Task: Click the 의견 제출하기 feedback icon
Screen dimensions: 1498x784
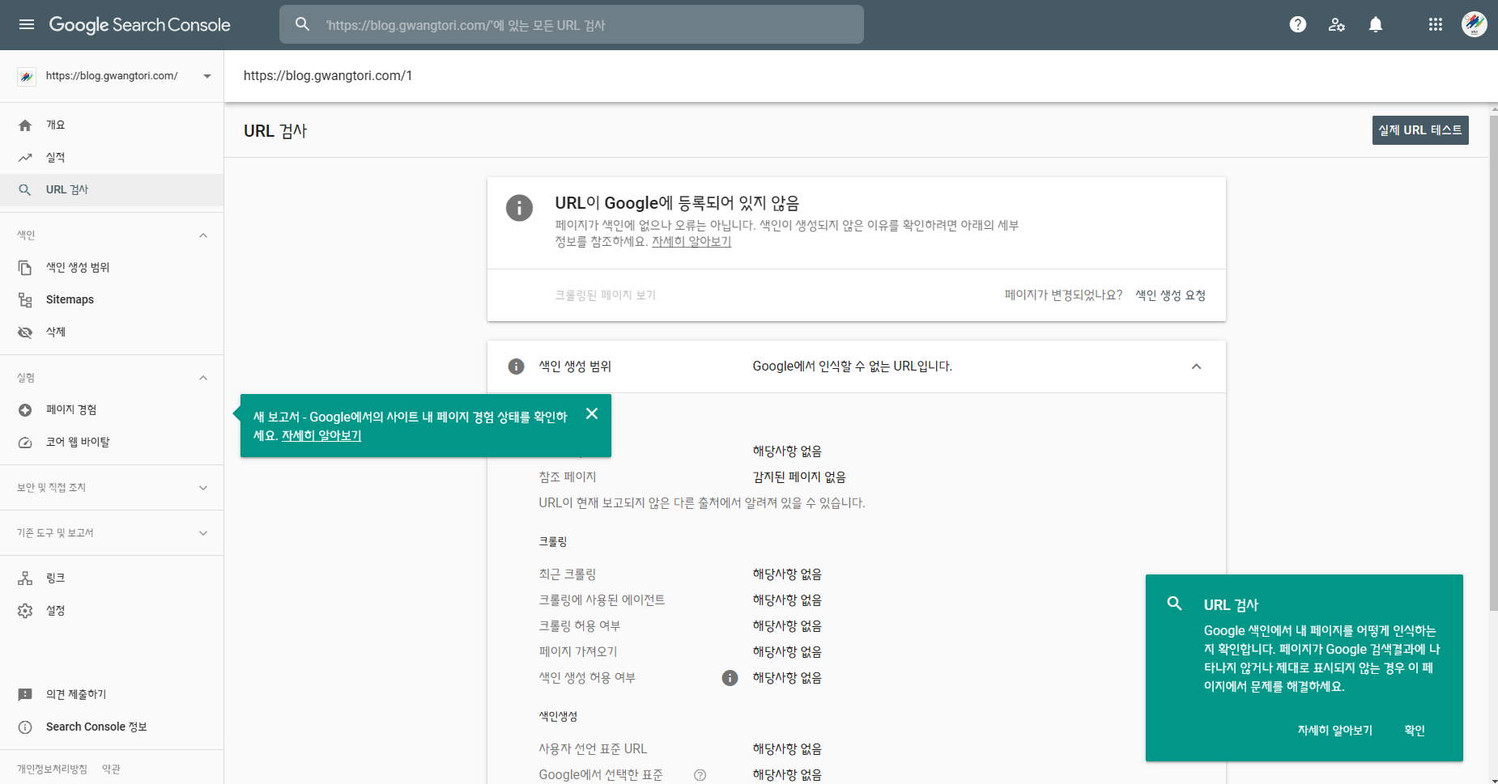Action: (25, 695)
